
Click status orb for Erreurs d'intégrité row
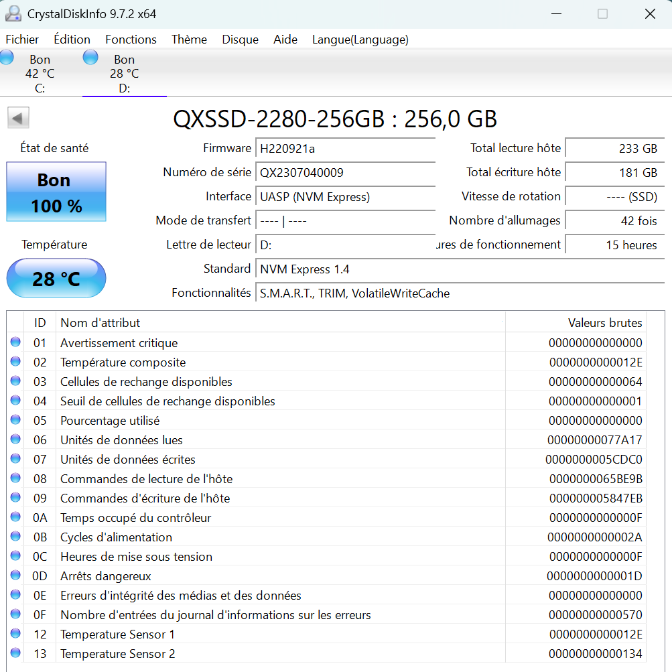pyautogui.click(x=15, y=594)
